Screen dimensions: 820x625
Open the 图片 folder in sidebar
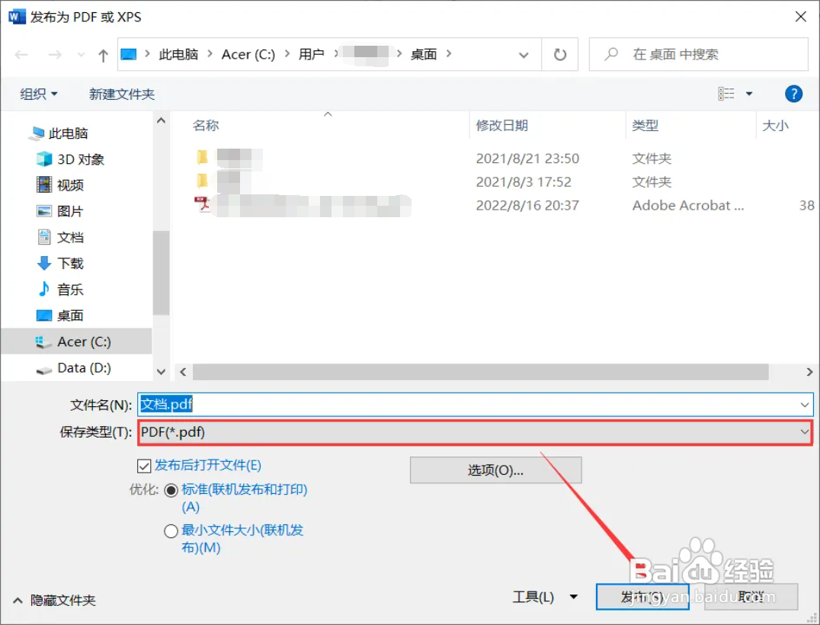point(67,211)
